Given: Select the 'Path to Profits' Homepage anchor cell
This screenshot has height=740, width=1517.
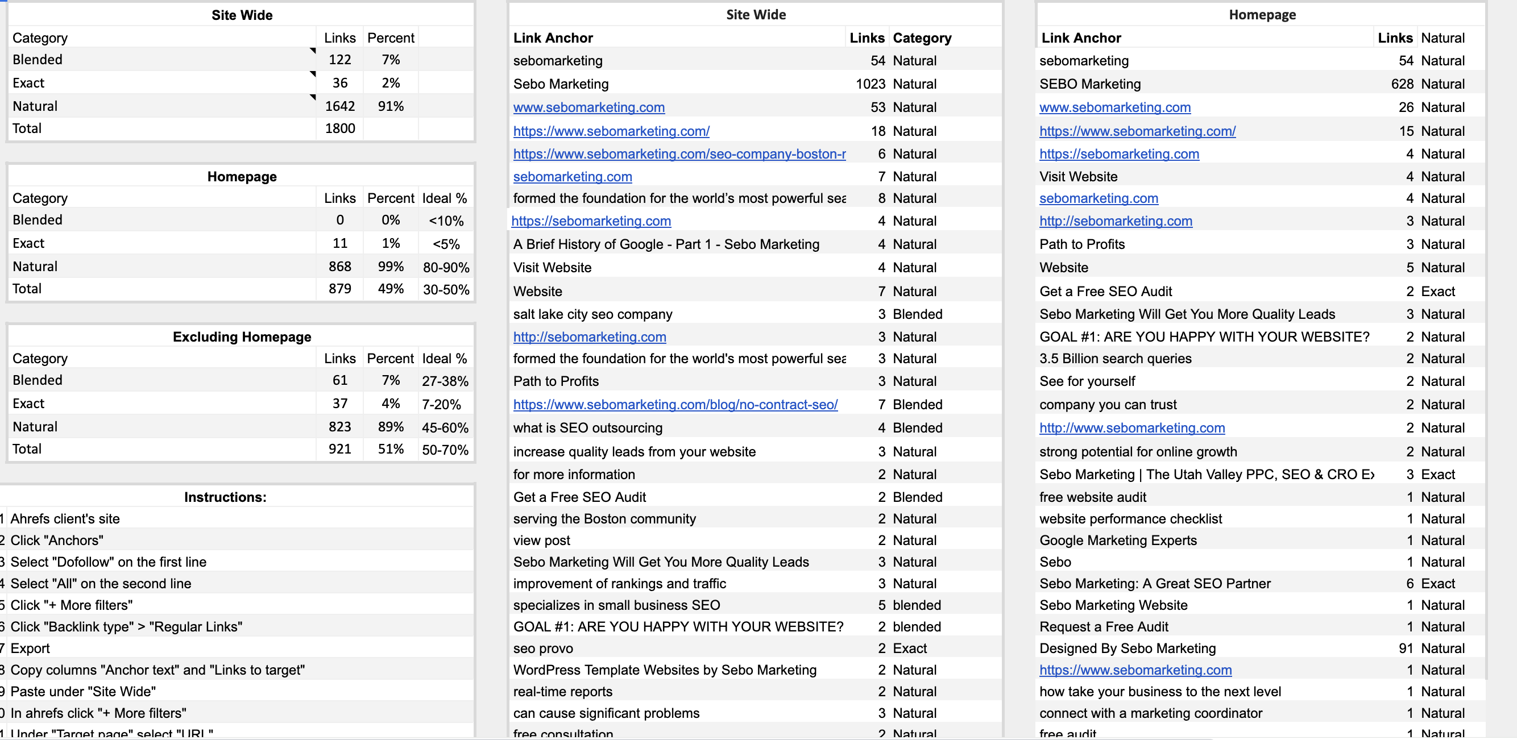Looking at the screenshot, I should pyautogui.click(x=1205, y=244).
